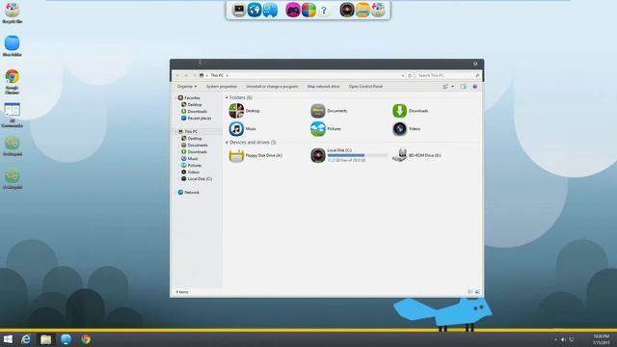Click the Explorer help icon in command bar
The height and width of the screenshot is (347, 617).
pos(475,87)
